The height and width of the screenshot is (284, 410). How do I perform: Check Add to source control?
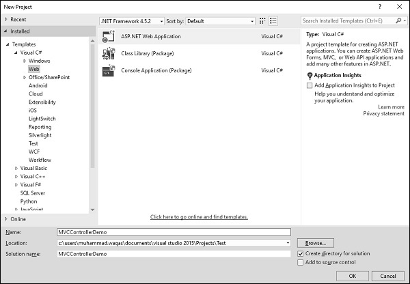point(301,262)
